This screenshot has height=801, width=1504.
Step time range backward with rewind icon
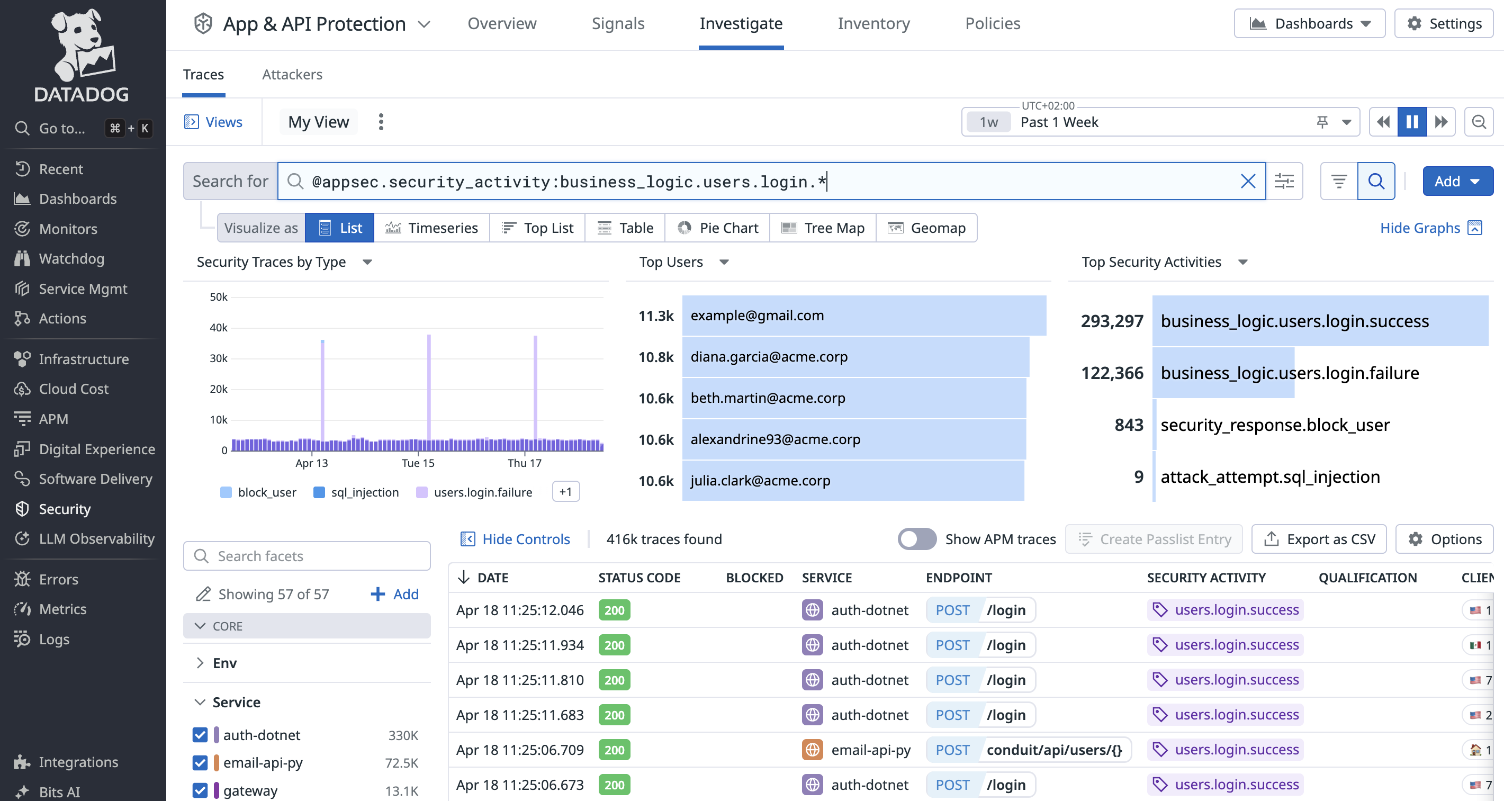pos(1383,122)
